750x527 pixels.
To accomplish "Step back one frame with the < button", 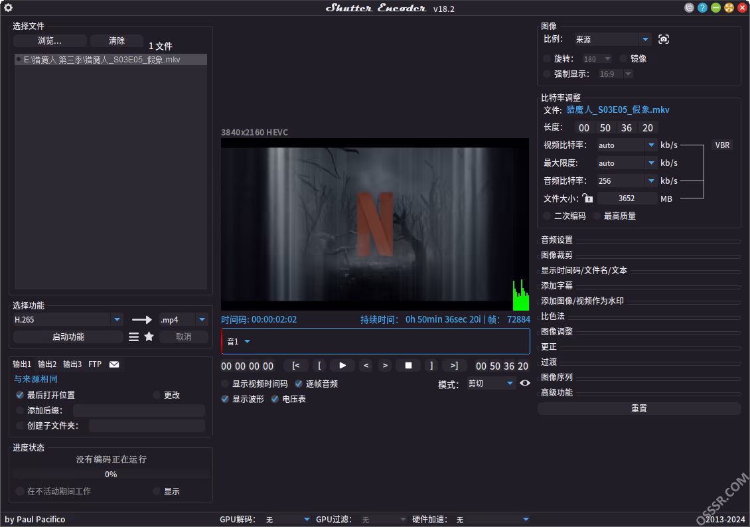I will point(366,365).
